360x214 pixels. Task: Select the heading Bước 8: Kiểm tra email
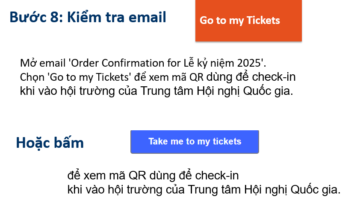coord(88,18)
